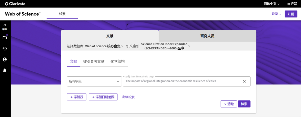Open the 化学结构 tab

pyautogui.click(x=118, y=62)
